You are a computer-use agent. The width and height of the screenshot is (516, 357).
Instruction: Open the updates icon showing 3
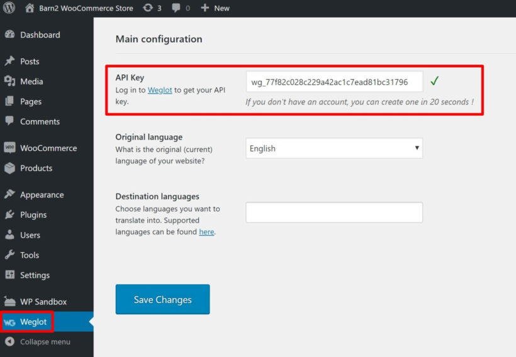pyautogui.click(x=147, y=8)
